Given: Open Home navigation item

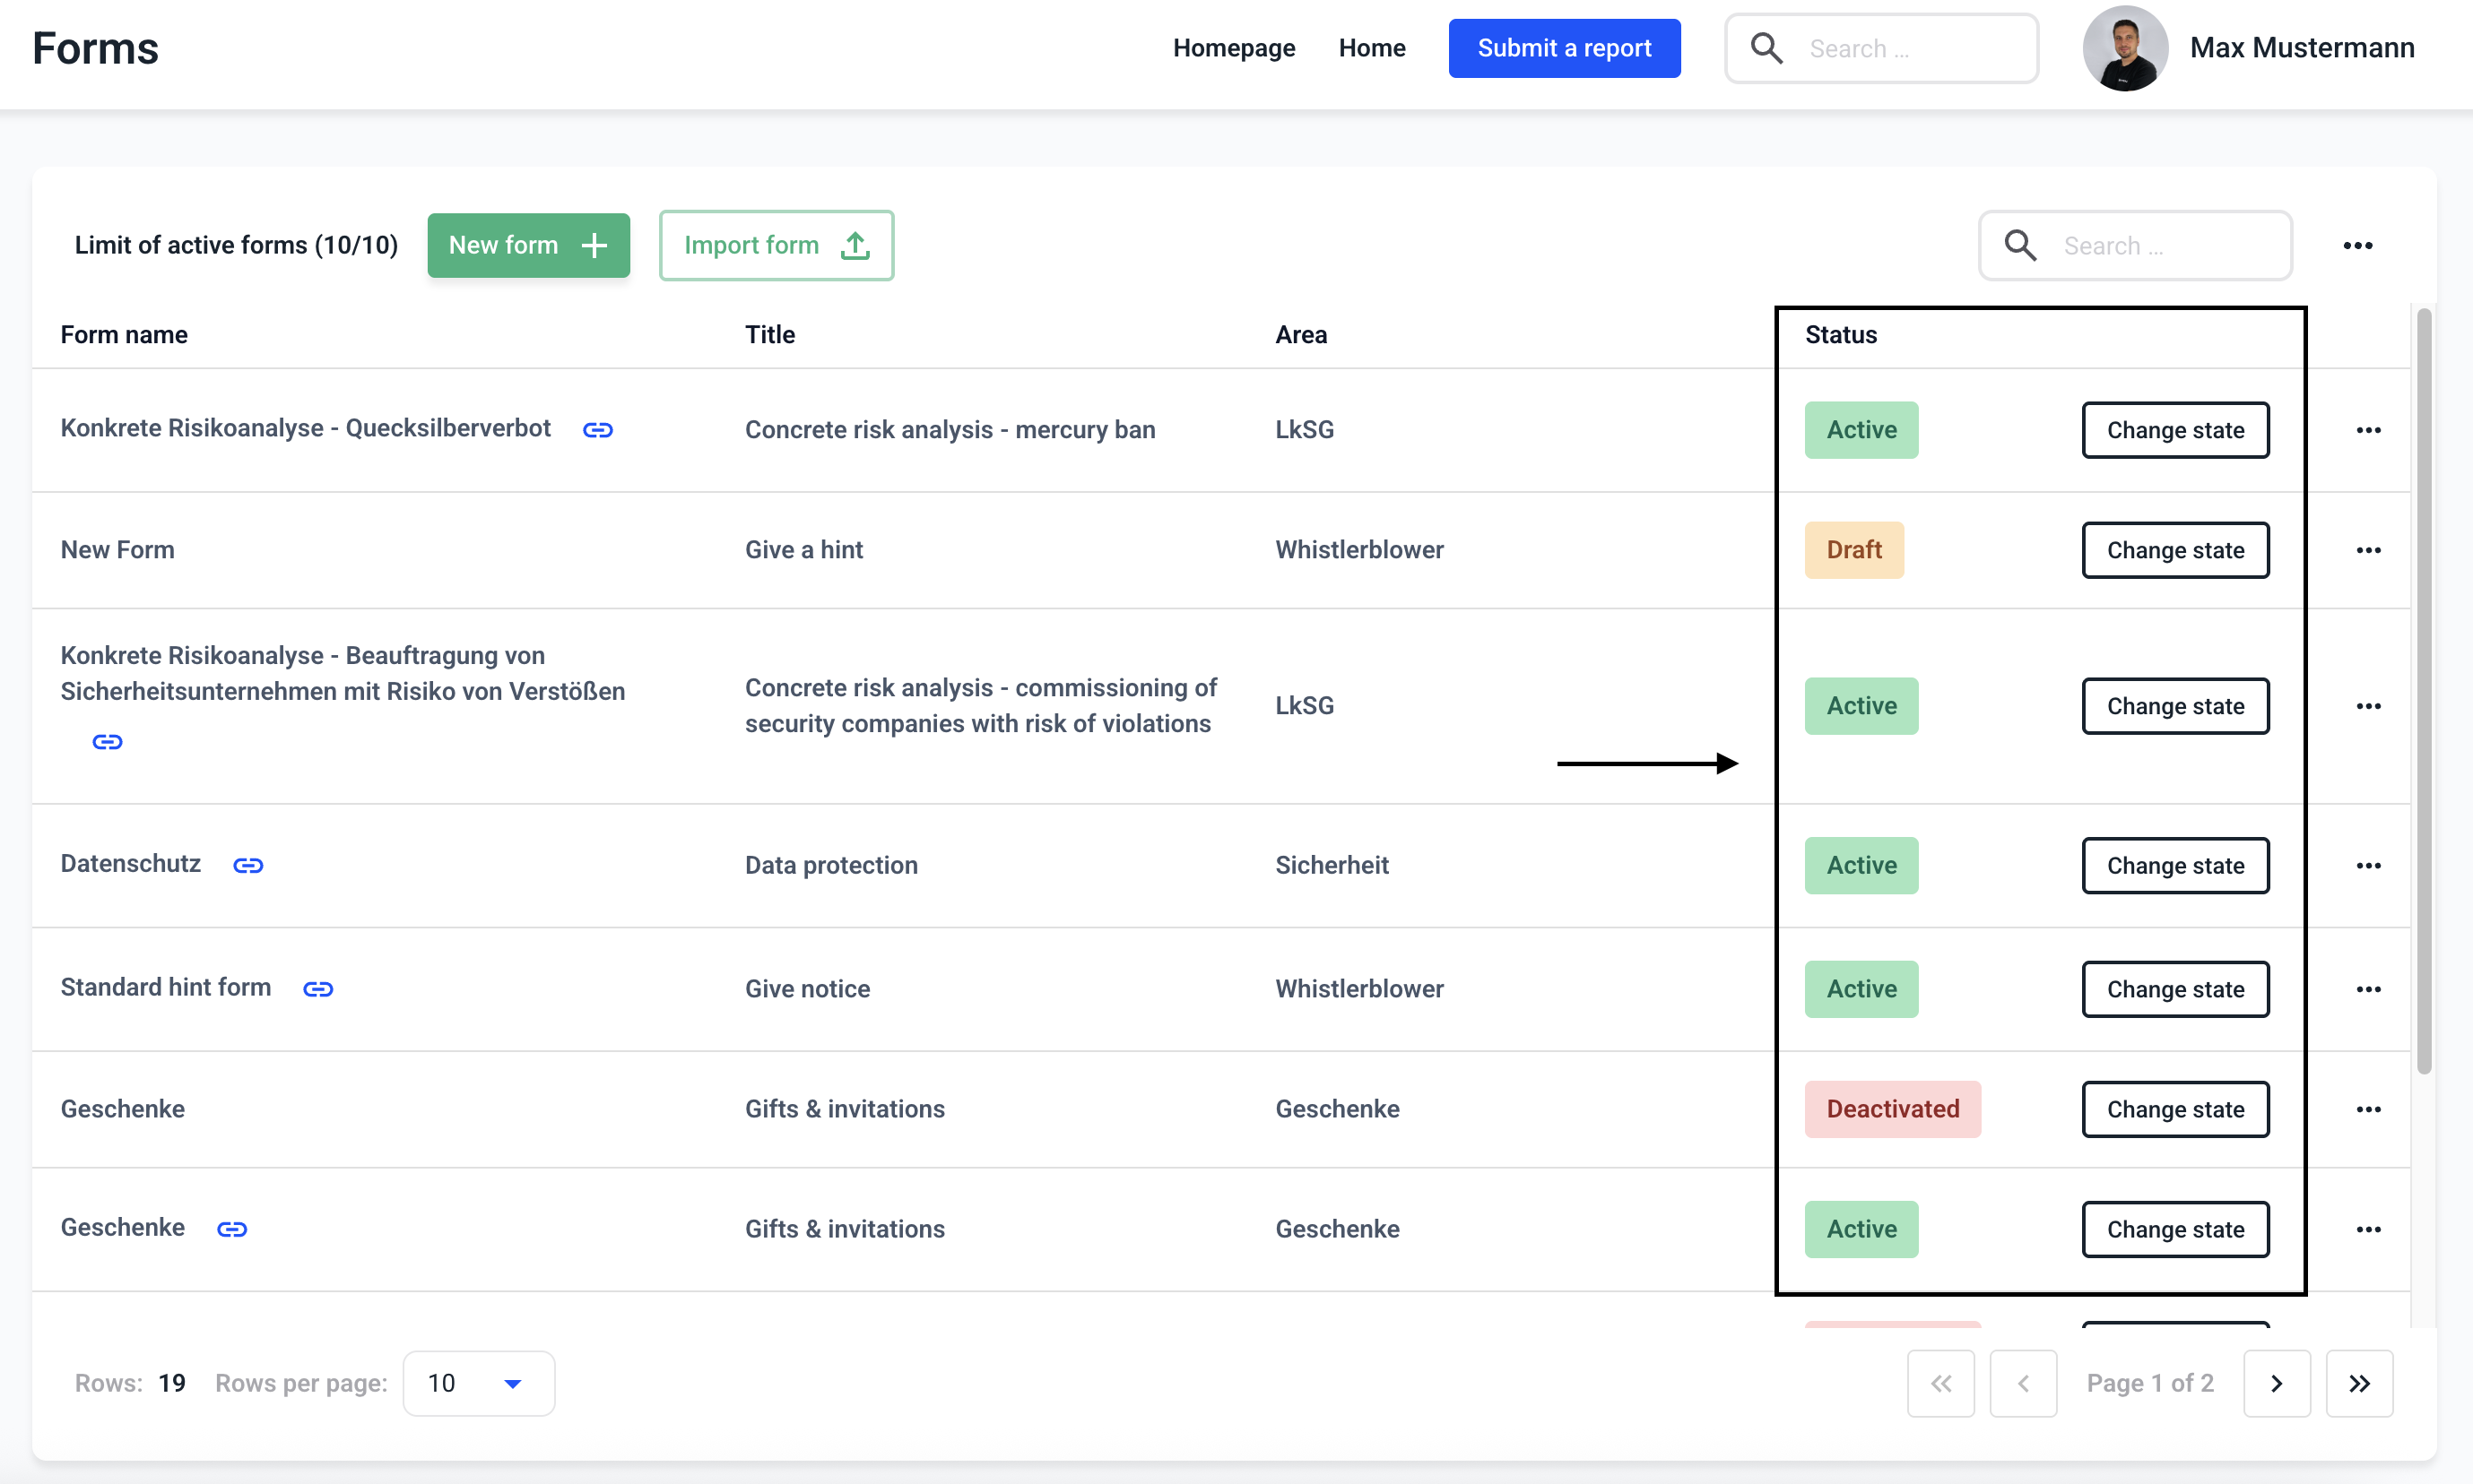Looking at the screenshot, I should pyautogui.click(x=1372, y=48).
